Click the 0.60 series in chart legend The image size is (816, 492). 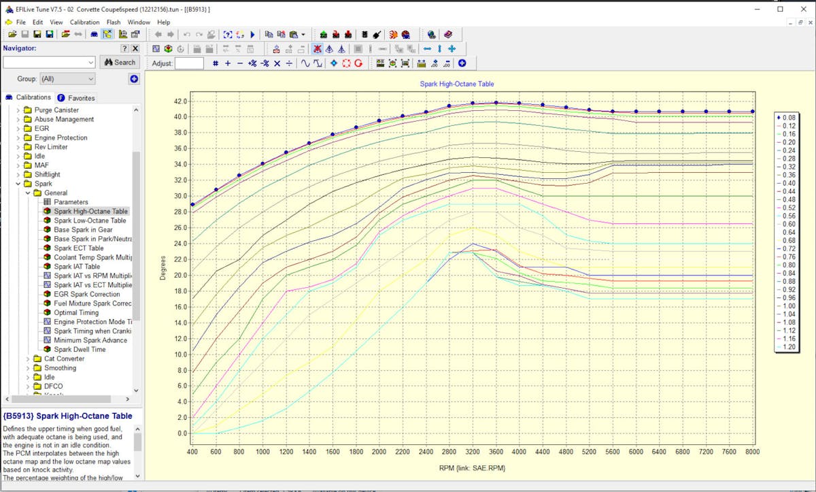click(x=787, y=224)
